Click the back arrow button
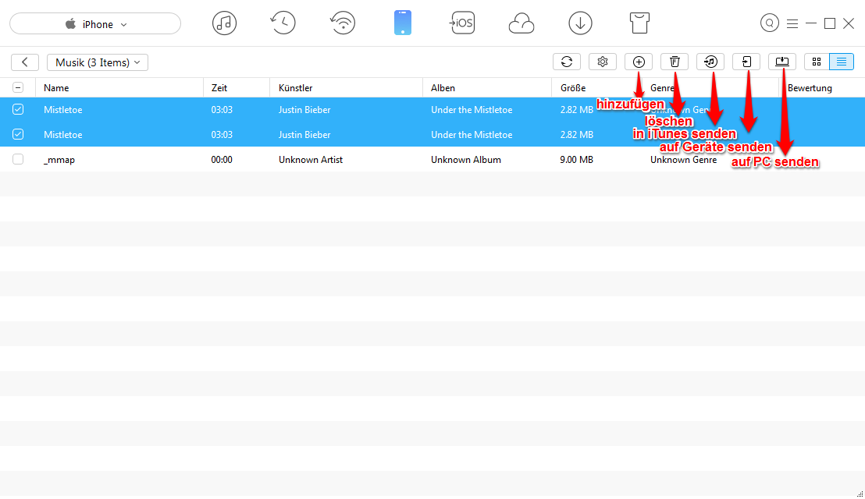This screenshot has height=499, width=865. 23,62
